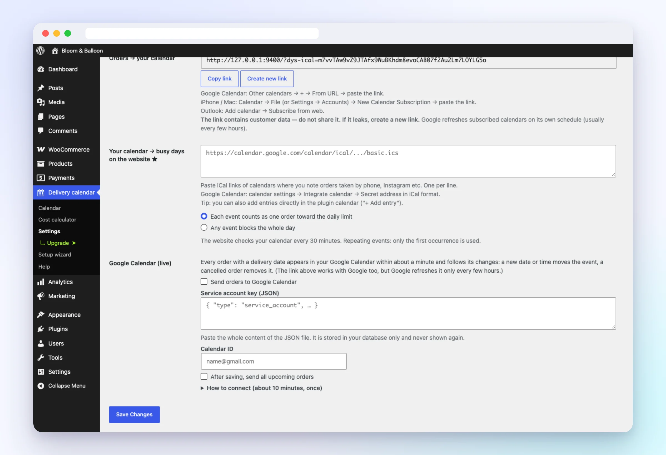Click the Appearance paintbrush icon

click(x=41, y=315)
